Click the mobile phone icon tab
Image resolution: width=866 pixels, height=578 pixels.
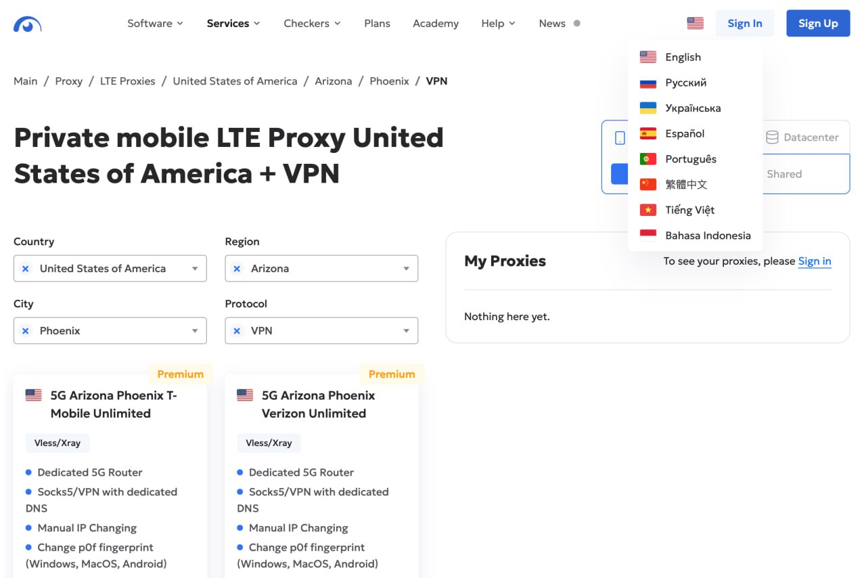(x=620, y=138)
